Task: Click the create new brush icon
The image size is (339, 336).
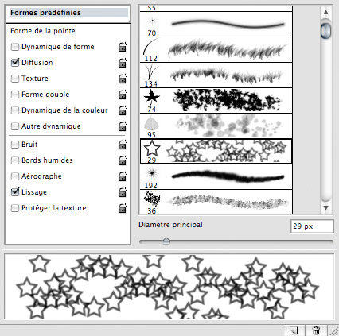Action: (294, 330)
